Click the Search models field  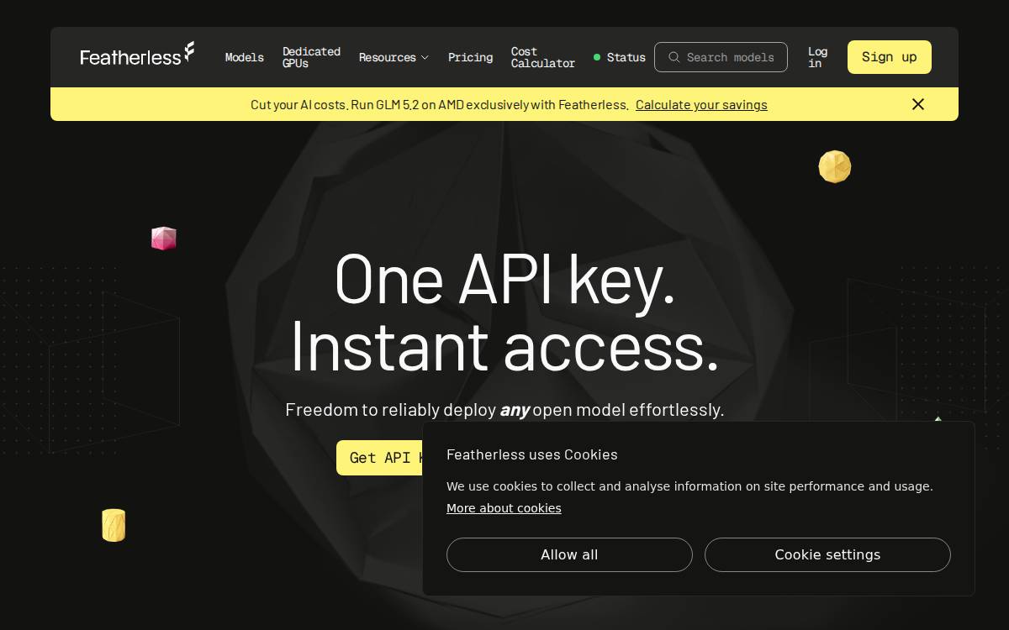[x=721, y=57]
